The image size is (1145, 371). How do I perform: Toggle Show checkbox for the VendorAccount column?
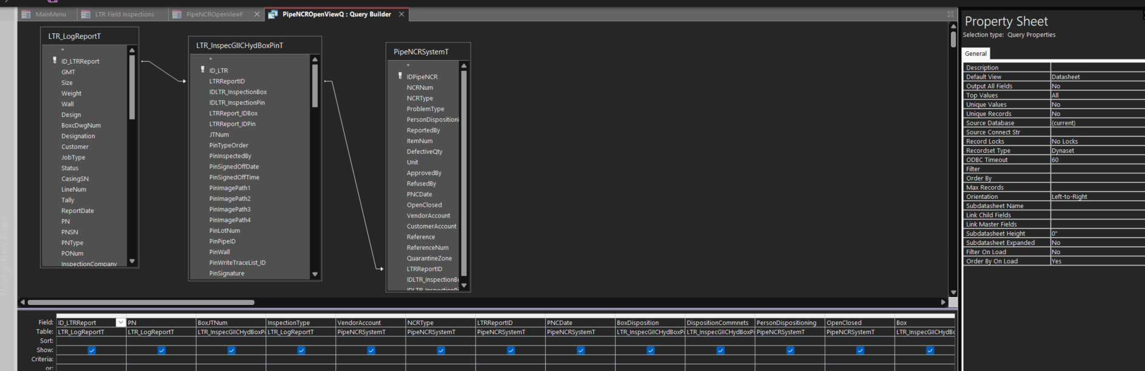pyautogui.click(x=371, y=350)
